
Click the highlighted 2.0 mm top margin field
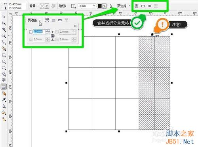39,32
